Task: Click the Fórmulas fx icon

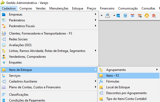Action: coord(101,81)
